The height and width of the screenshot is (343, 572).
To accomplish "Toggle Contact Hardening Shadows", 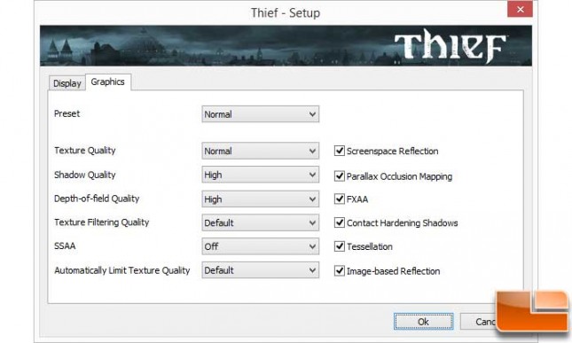I will 340,222.
